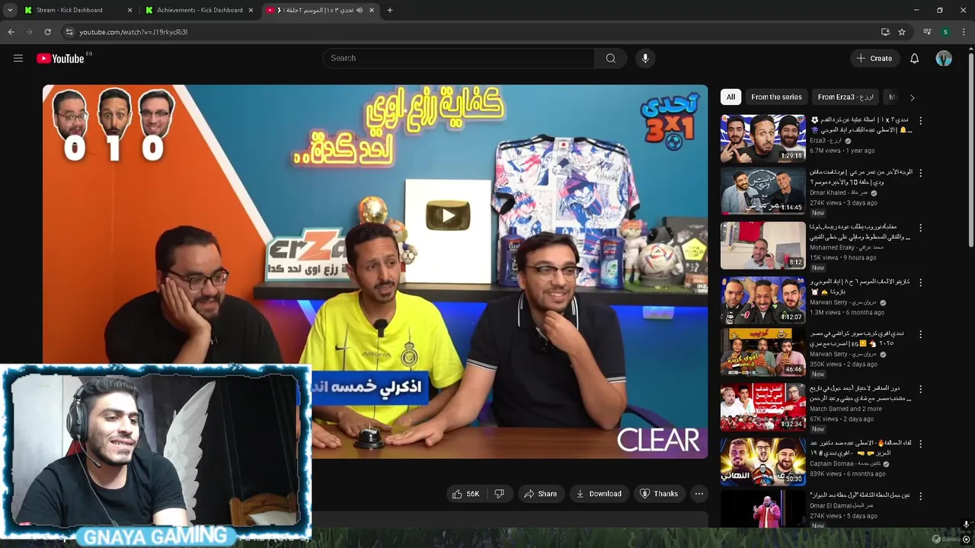The height and width of the screenshot is (548, 975).
Task: Open options for Erza3 6.7M views video
Action: (x=920, y=120)
